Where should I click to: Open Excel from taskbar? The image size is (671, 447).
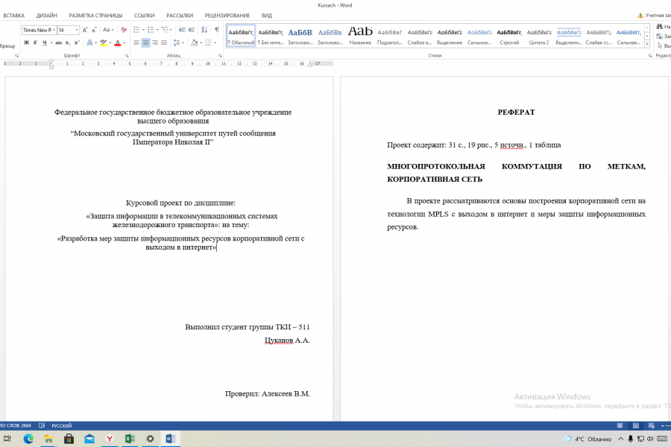[x=130, y=439]
